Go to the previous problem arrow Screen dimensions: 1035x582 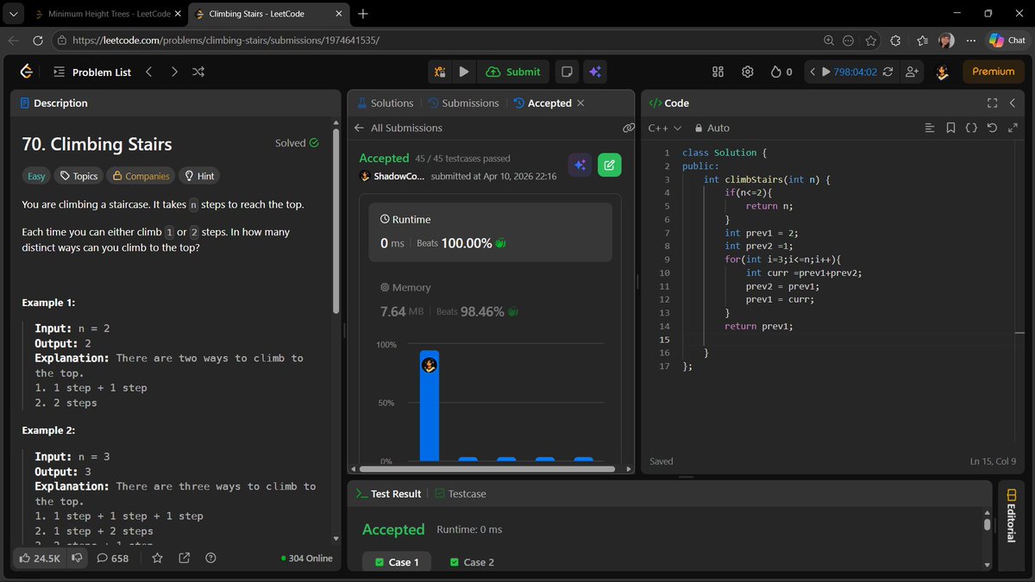(x=149, y=72)
